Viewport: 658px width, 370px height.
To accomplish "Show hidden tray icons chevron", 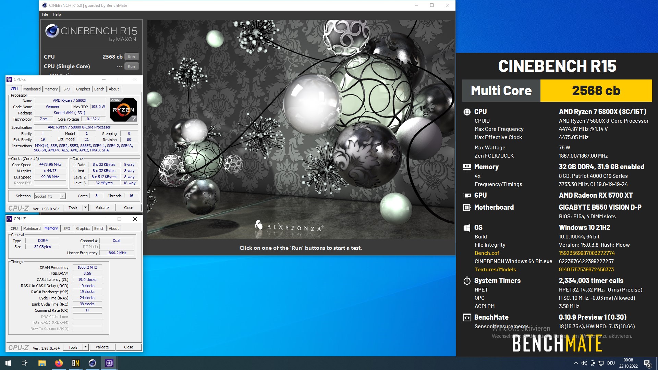I will pyautogui.click(x=576, y=363).
